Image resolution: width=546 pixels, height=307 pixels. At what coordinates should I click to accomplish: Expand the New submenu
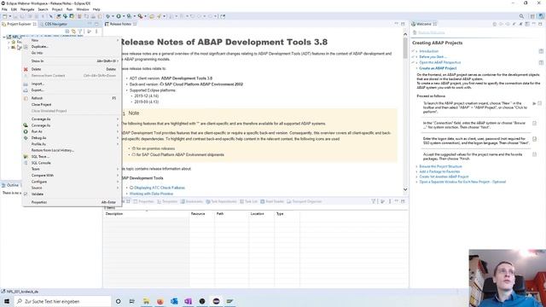pos(72,40)
